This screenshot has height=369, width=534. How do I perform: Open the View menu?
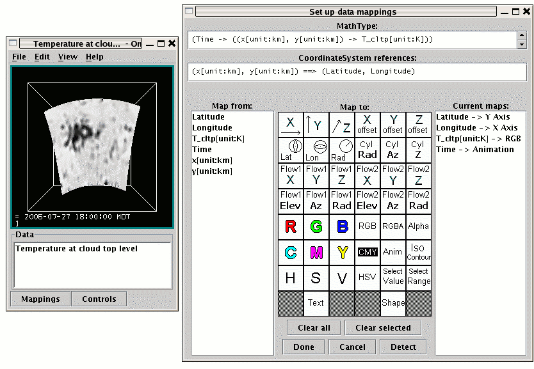(x=68, y=57)
